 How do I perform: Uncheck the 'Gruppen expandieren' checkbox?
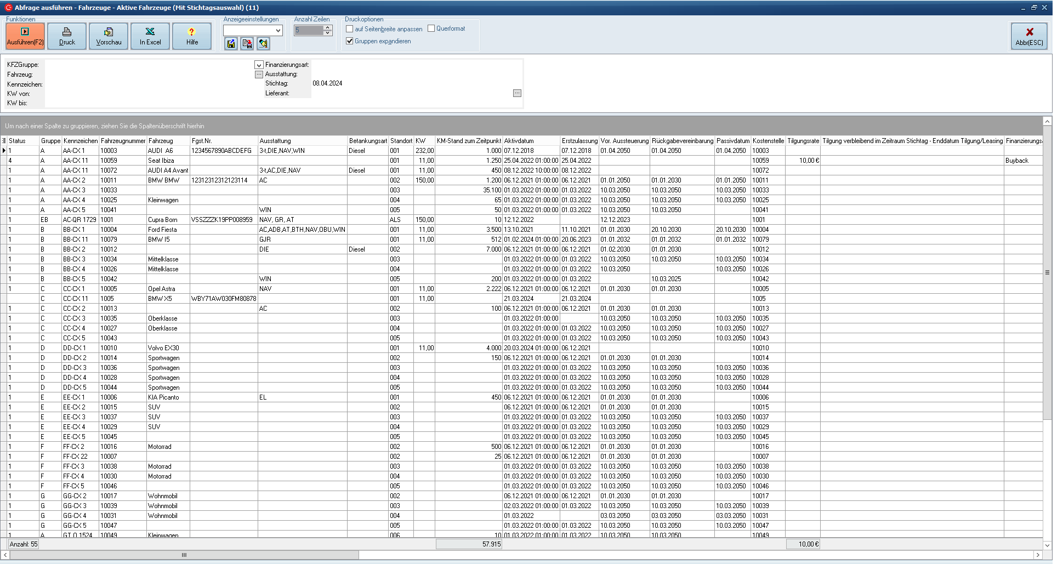tap(350, 41)
